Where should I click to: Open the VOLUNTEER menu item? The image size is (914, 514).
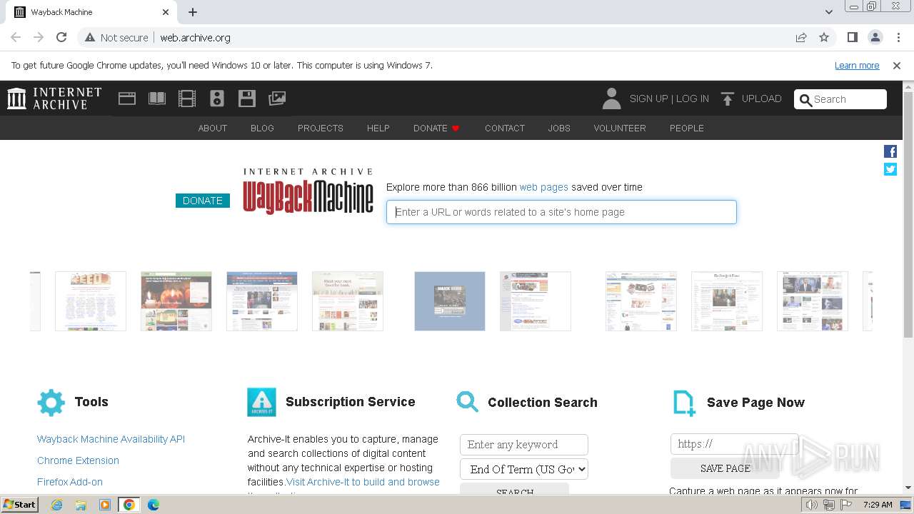(x=620, y=128)
